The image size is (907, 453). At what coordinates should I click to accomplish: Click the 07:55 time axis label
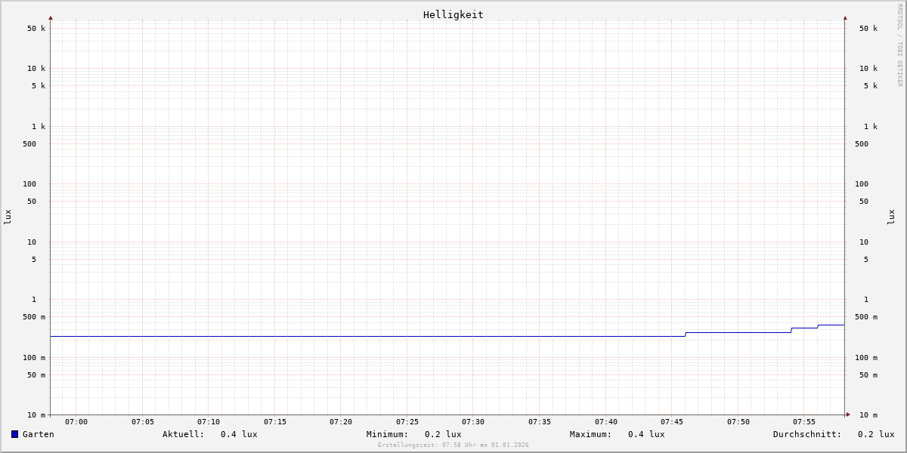click(804, 422)
